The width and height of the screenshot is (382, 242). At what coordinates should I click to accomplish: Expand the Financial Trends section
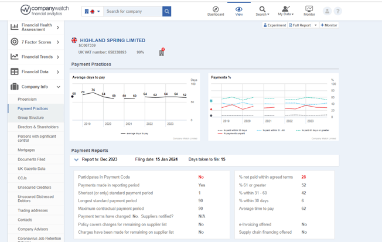coord(58,57)
